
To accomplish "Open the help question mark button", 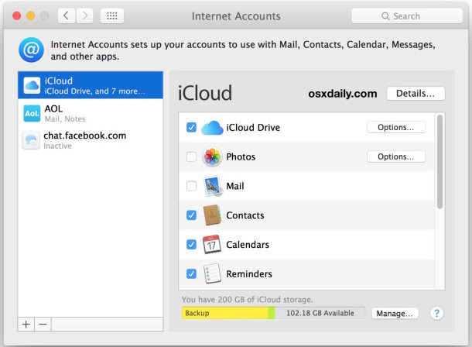I will [x=437, y=313].
